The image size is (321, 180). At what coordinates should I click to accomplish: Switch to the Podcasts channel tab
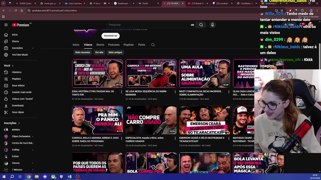[114, 45]
